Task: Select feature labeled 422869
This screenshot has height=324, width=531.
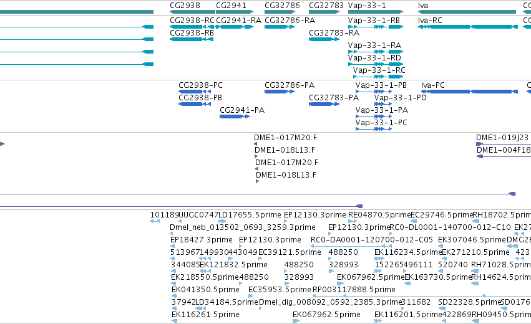Action: [x=457, y=315]
